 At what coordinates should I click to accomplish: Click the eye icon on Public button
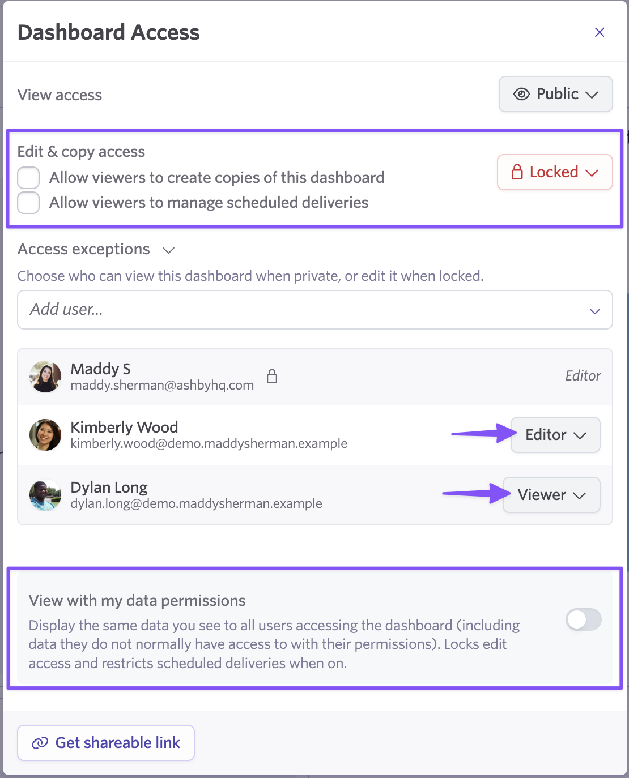coord(521,94)
